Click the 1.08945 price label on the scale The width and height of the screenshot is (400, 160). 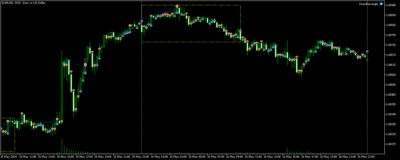pos(389,5)
